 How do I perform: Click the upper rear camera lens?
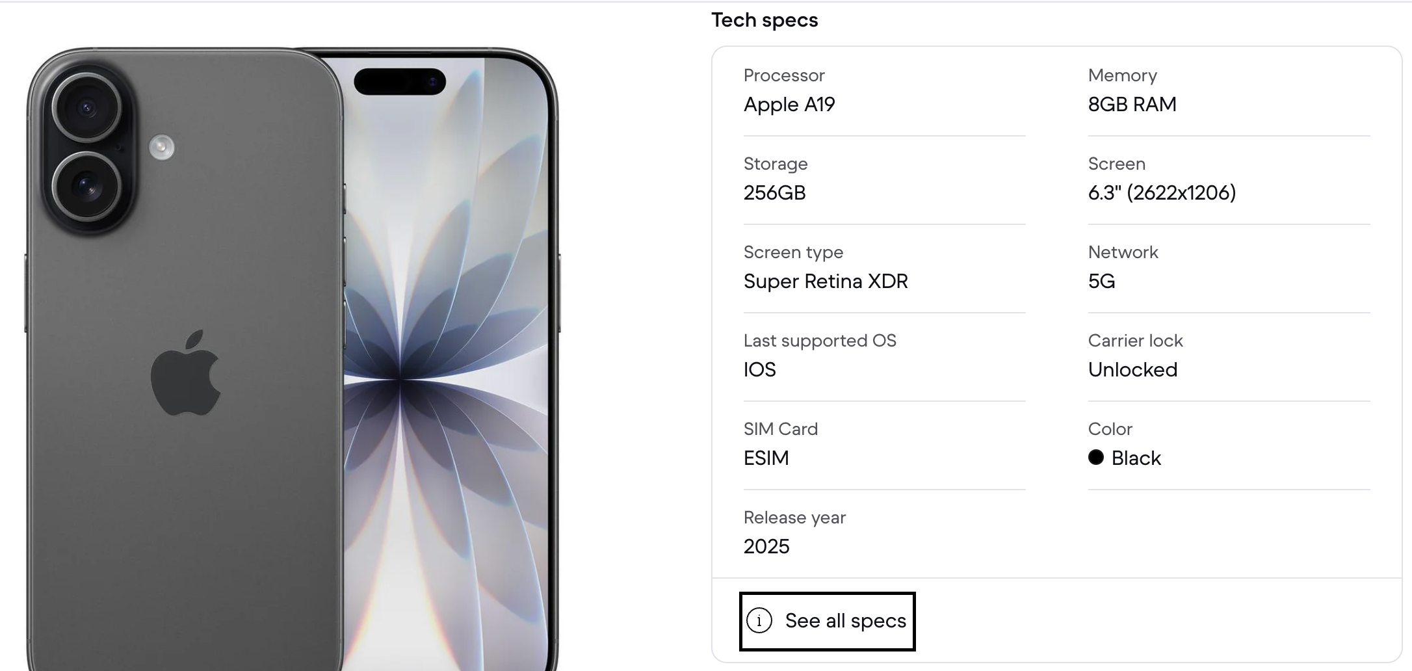[86, 108]
